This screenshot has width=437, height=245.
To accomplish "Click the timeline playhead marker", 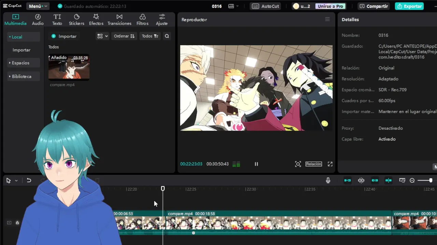I will point(163,189).
